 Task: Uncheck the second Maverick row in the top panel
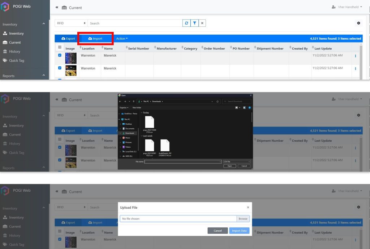[x=60, y=68]
